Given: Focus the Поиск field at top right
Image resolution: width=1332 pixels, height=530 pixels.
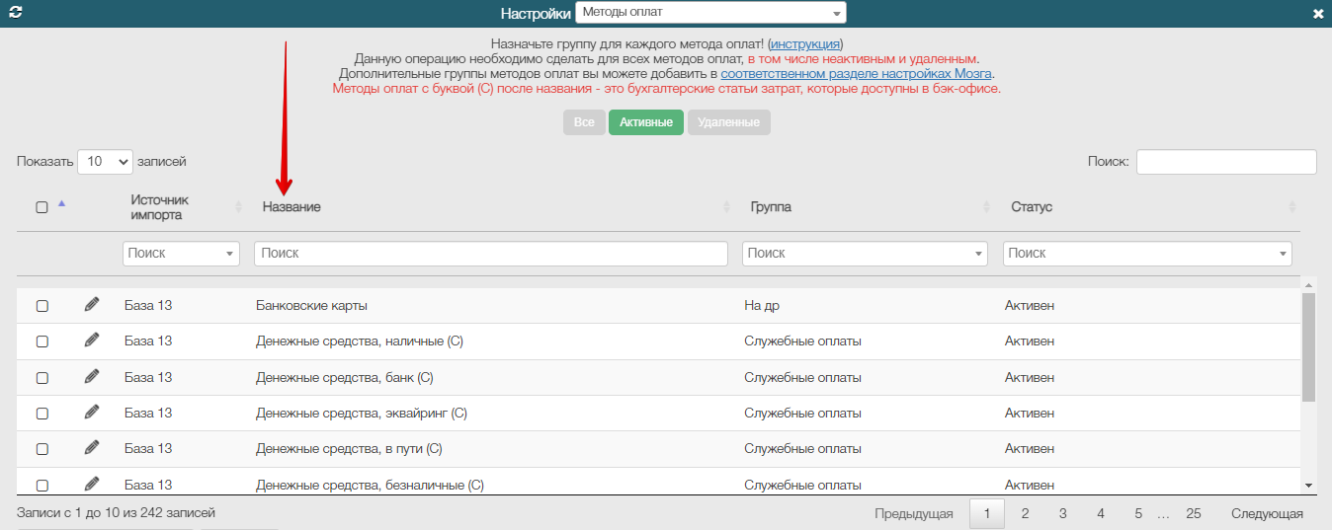Looking at the screenshot, I should [x=1226, y=162].
